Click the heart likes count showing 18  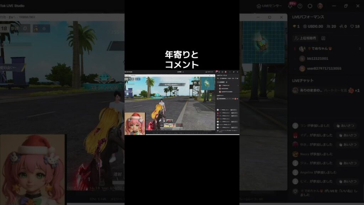pyautogui.click(x=355, y=26)
